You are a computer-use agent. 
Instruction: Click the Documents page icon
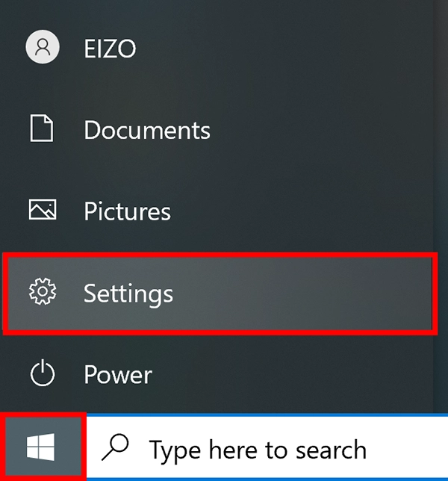coord(42,128)
